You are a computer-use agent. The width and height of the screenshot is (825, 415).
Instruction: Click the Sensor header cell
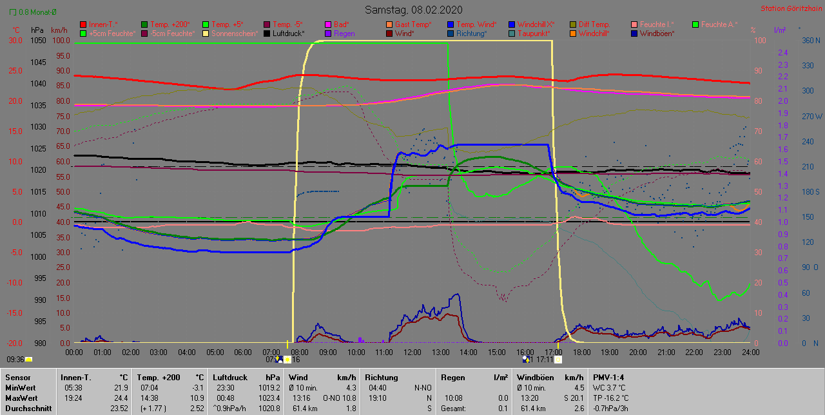click(17, 378)
